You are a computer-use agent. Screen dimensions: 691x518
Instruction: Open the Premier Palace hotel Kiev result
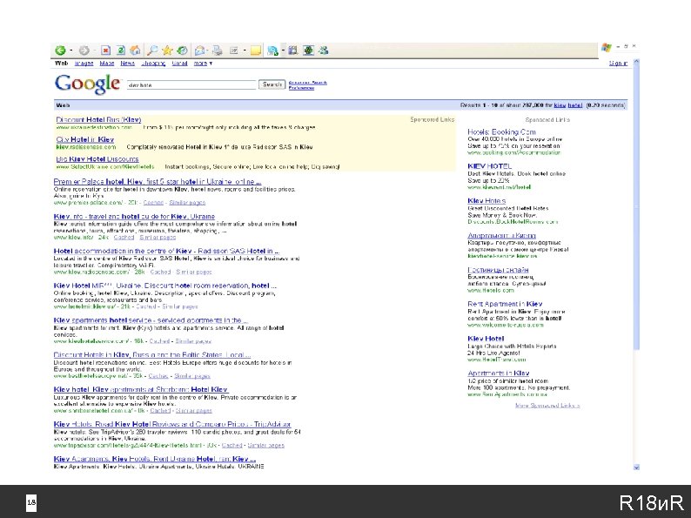pos(158,182)
